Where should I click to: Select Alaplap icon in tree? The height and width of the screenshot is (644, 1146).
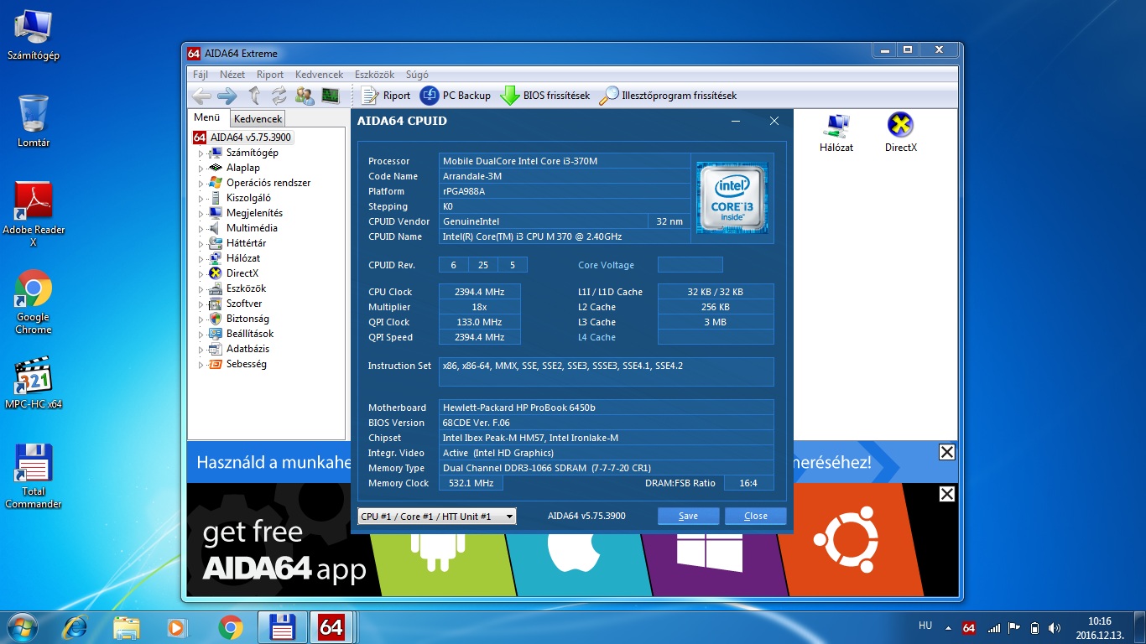(x=216, y=168)
